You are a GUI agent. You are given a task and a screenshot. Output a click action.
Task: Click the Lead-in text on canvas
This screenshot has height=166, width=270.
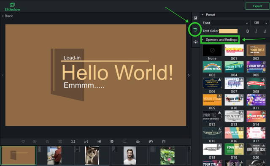point(72,58)
